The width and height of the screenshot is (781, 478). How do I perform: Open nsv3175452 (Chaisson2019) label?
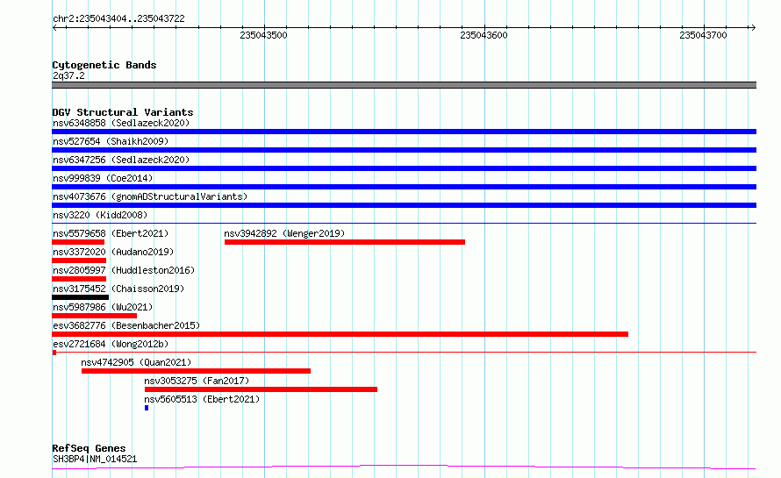[x=118, y=289]
